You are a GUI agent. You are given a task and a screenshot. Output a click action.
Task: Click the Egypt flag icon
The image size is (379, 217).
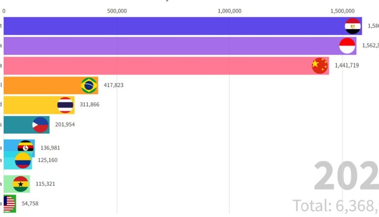pyautogui.click(x=352, y=26)
